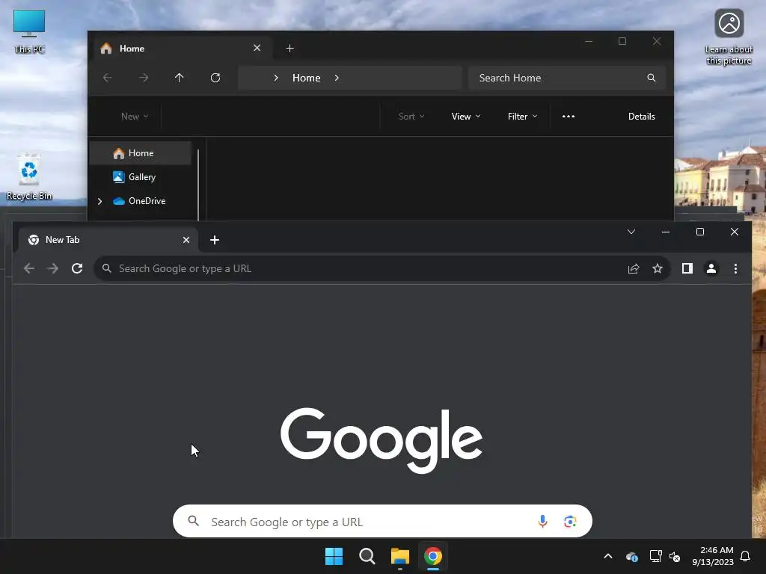The height and width of the screenshot is (574, 766).
Task: Click the Search Home magnifier icon
Action: [652, 78]
